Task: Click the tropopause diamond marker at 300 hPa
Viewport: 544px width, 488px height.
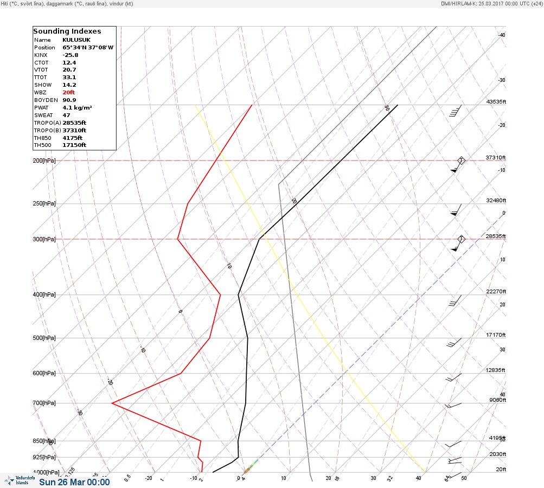Action: (461, 239)
